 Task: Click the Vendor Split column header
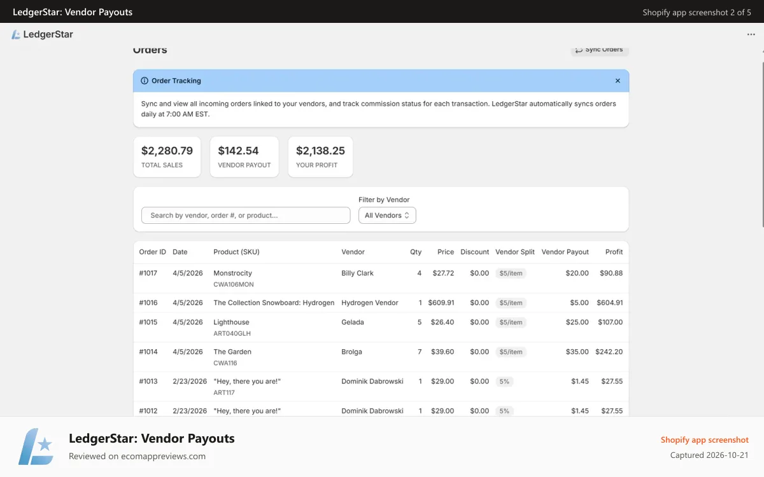pos(515,252)
